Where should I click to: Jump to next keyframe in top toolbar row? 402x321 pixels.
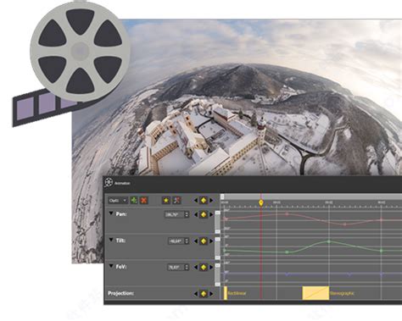pyautogui.click(x=211, y=201)
